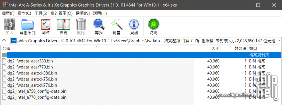Go up one folder with arrow button
282x105 pixels.
tap(4, 41)
